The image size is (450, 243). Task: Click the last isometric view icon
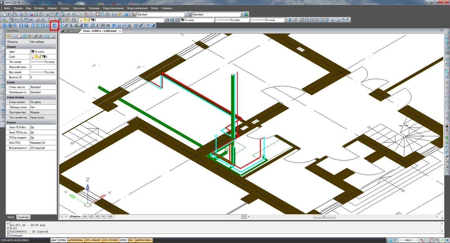pyautogui.click(x=348, y=20)
